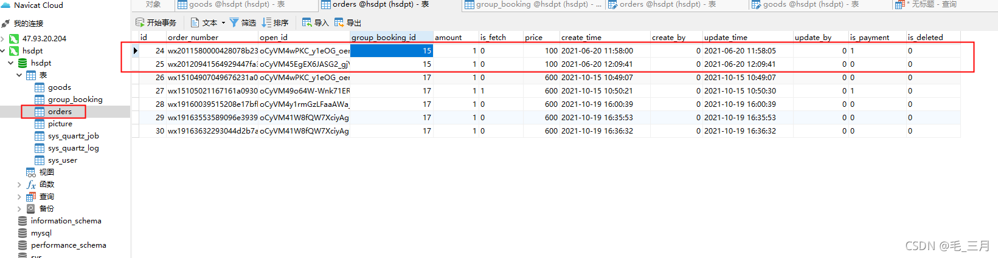Click the price column header
Viewport: 998px width, 258px height.
tap(542, 37)
